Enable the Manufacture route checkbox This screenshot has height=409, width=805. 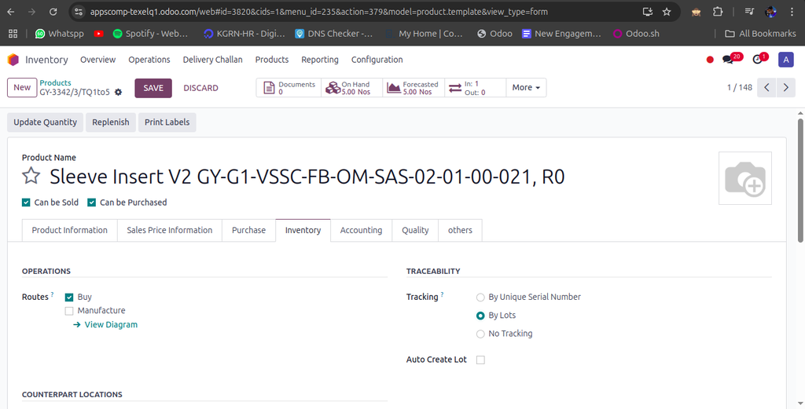[69, 311]
